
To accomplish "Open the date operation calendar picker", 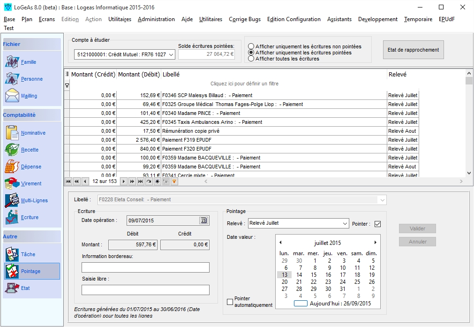I will tap(203, 221).
